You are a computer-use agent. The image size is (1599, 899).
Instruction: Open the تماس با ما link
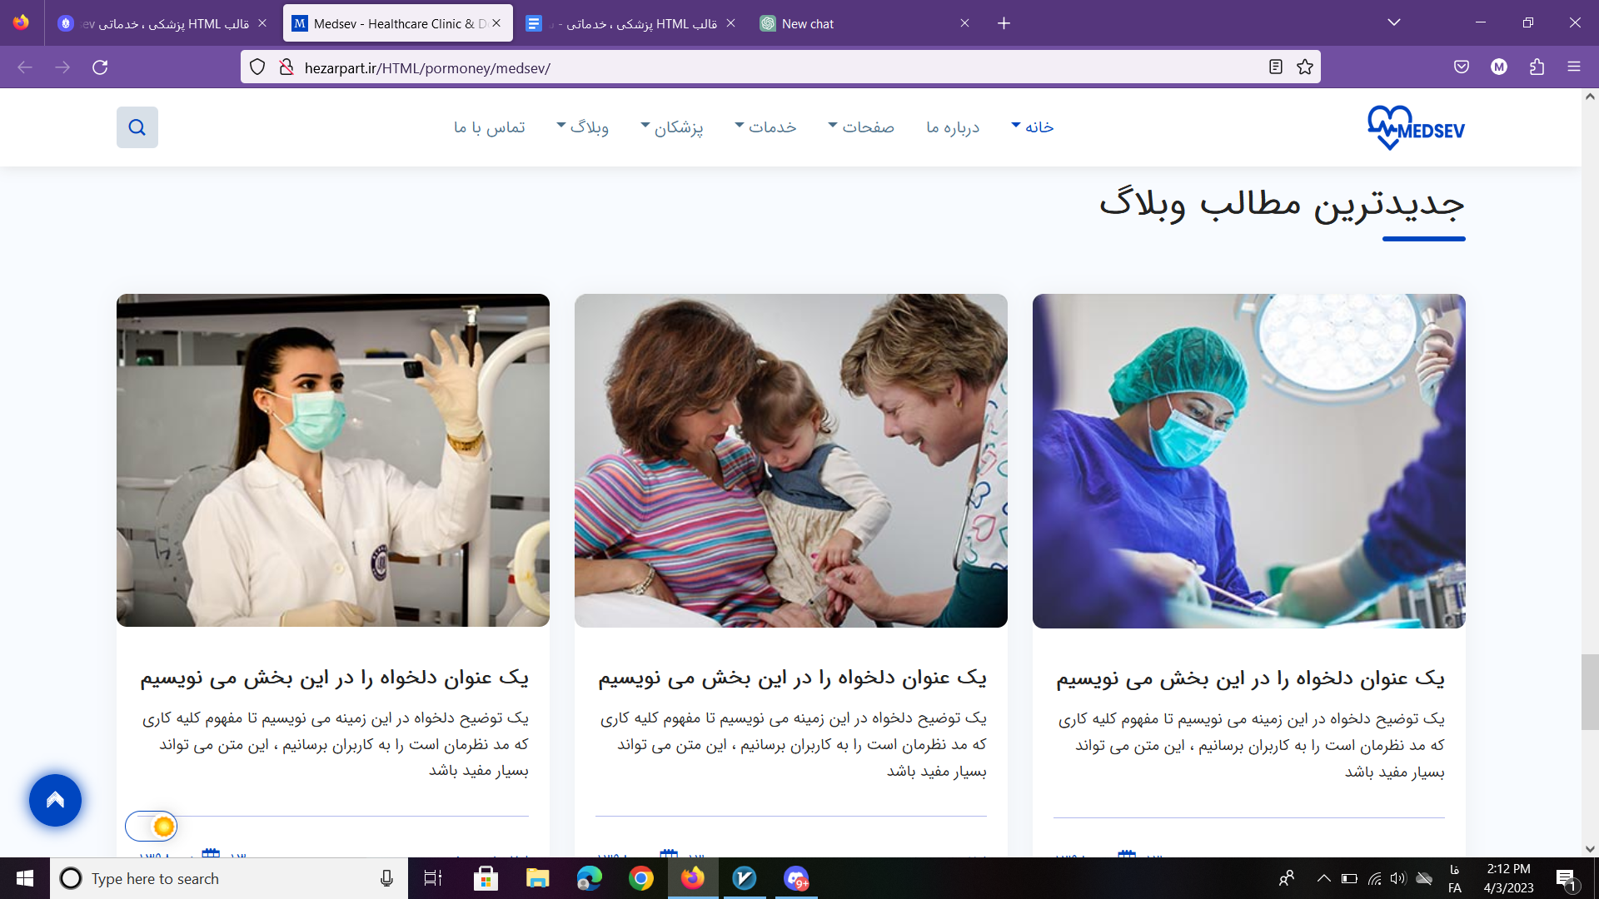[490, 127]
